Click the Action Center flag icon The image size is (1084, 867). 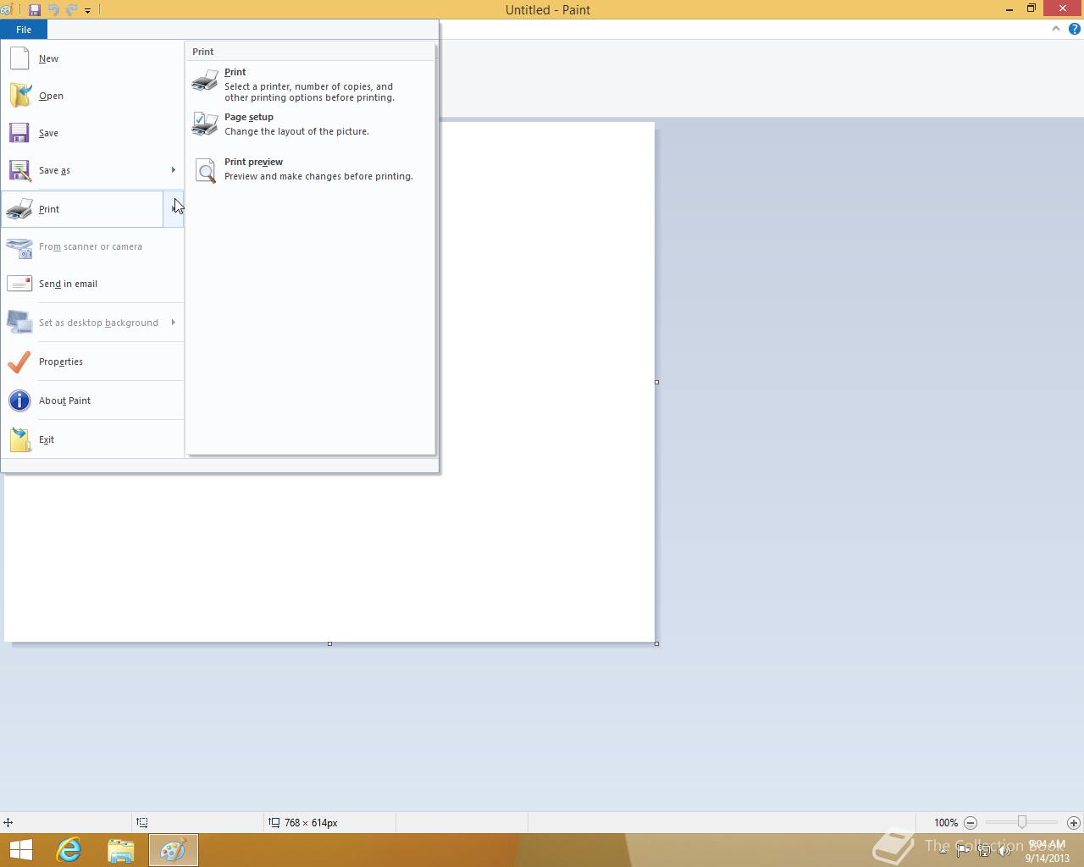963,850
